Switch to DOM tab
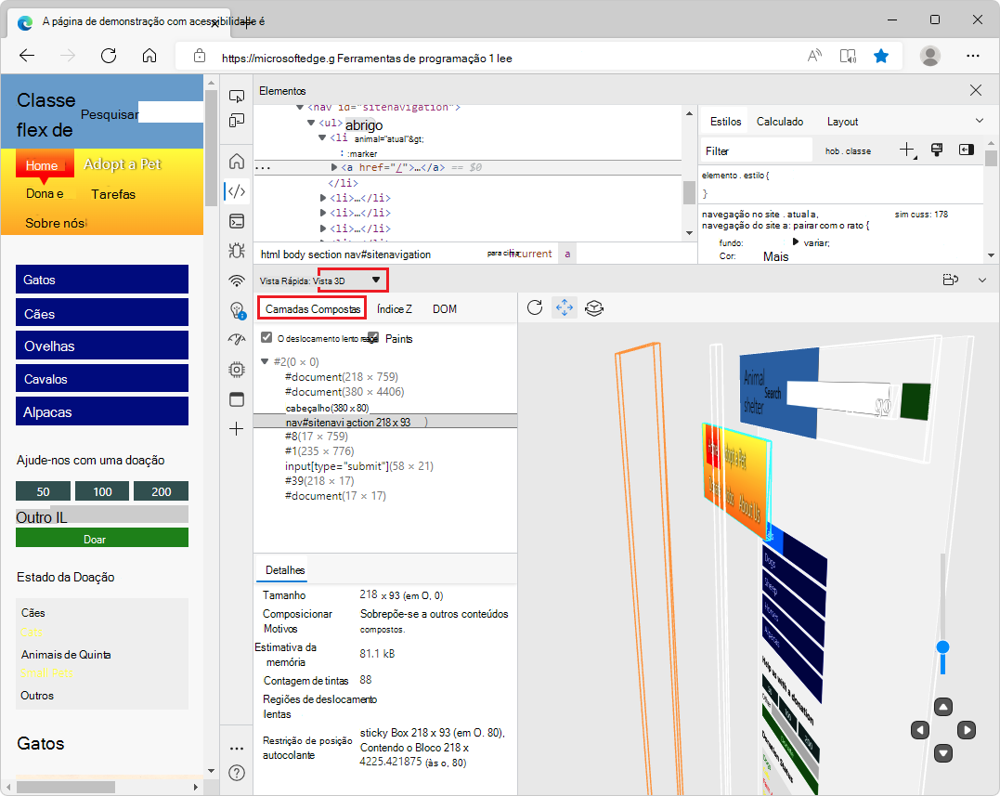1000x796 pixels. point(445,308)
